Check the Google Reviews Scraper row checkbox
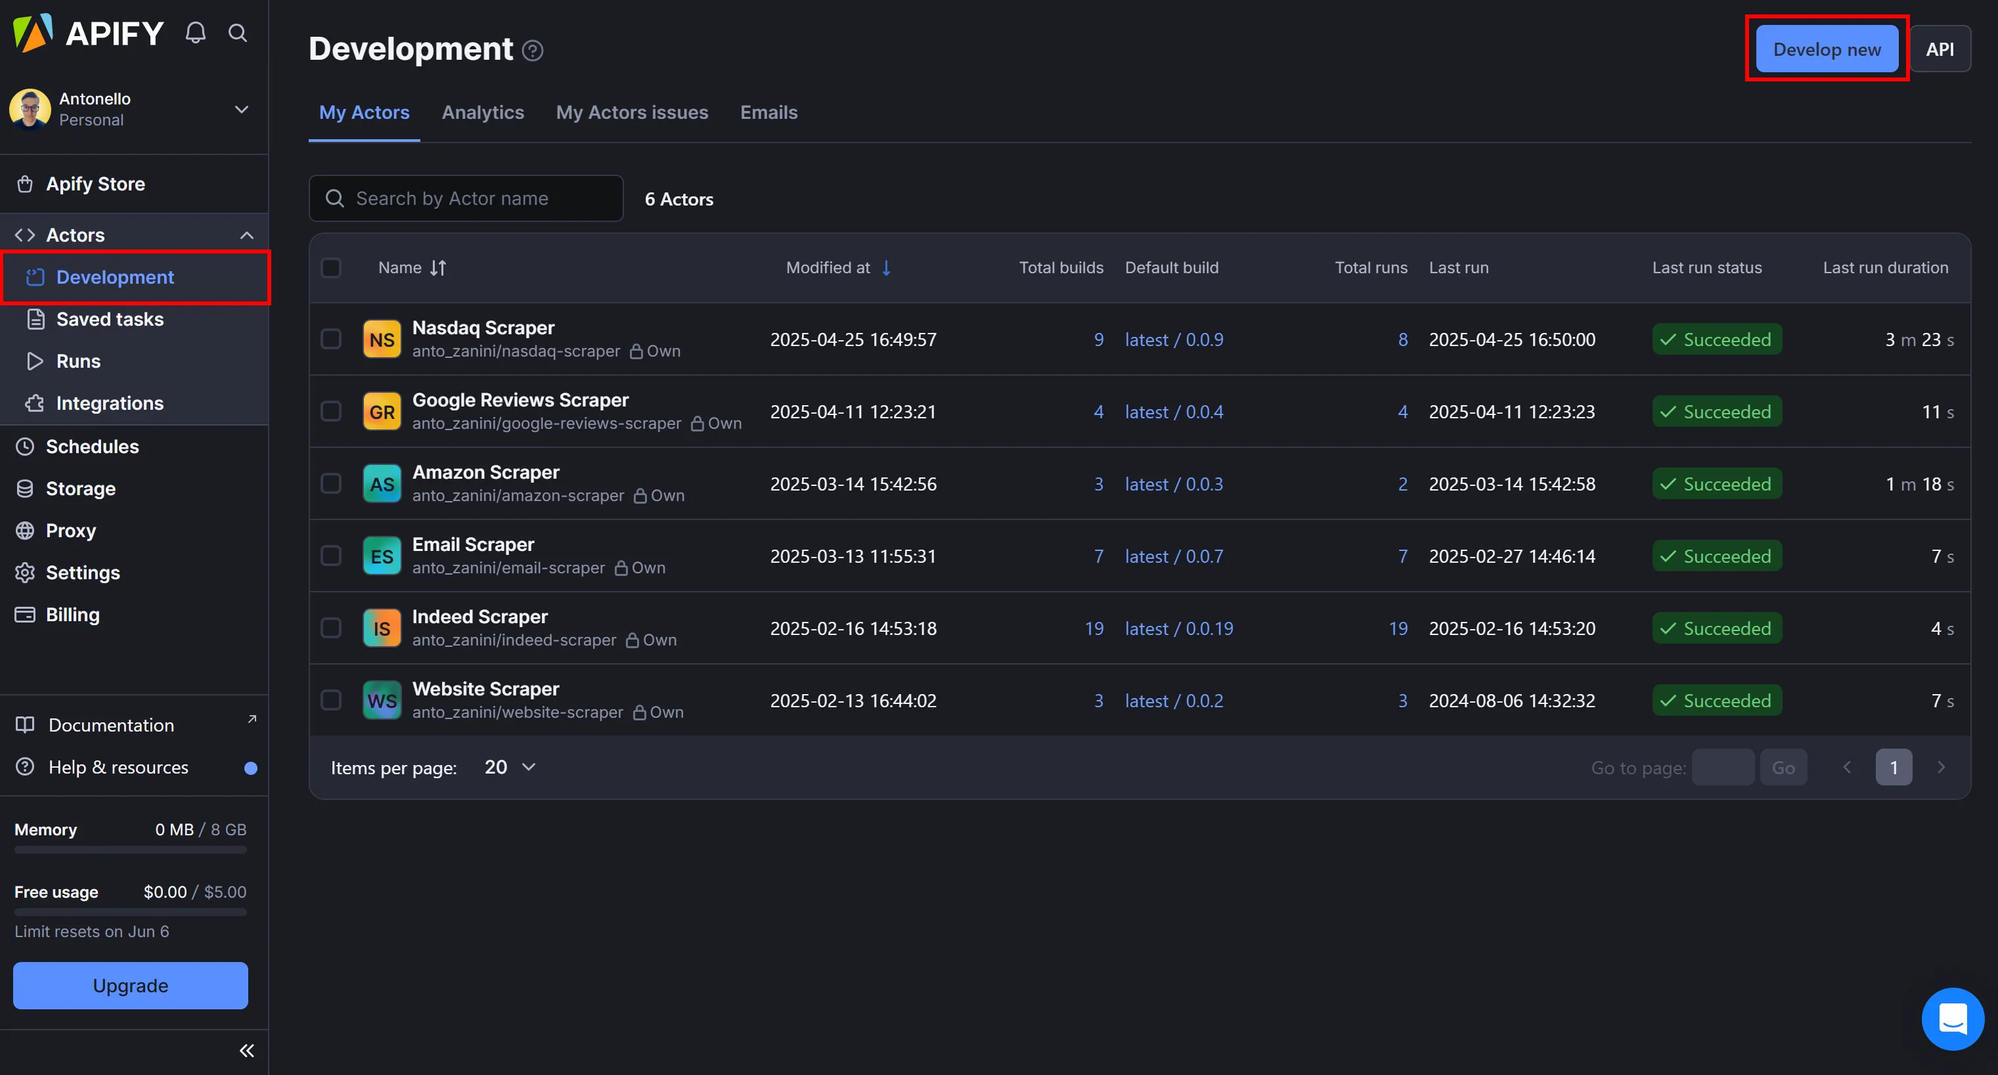The width and height of the screenshot is (1998, 1075). [331, 411]
